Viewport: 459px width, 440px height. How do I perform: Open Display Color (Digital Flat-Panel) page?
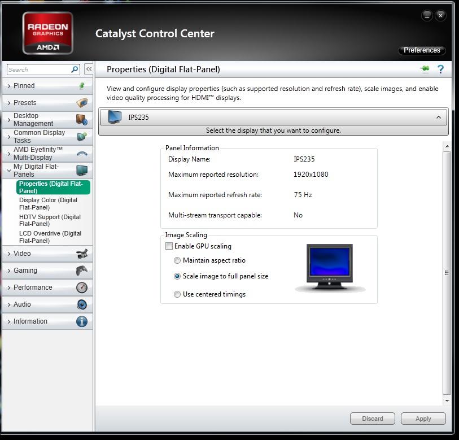click(49, 204)
